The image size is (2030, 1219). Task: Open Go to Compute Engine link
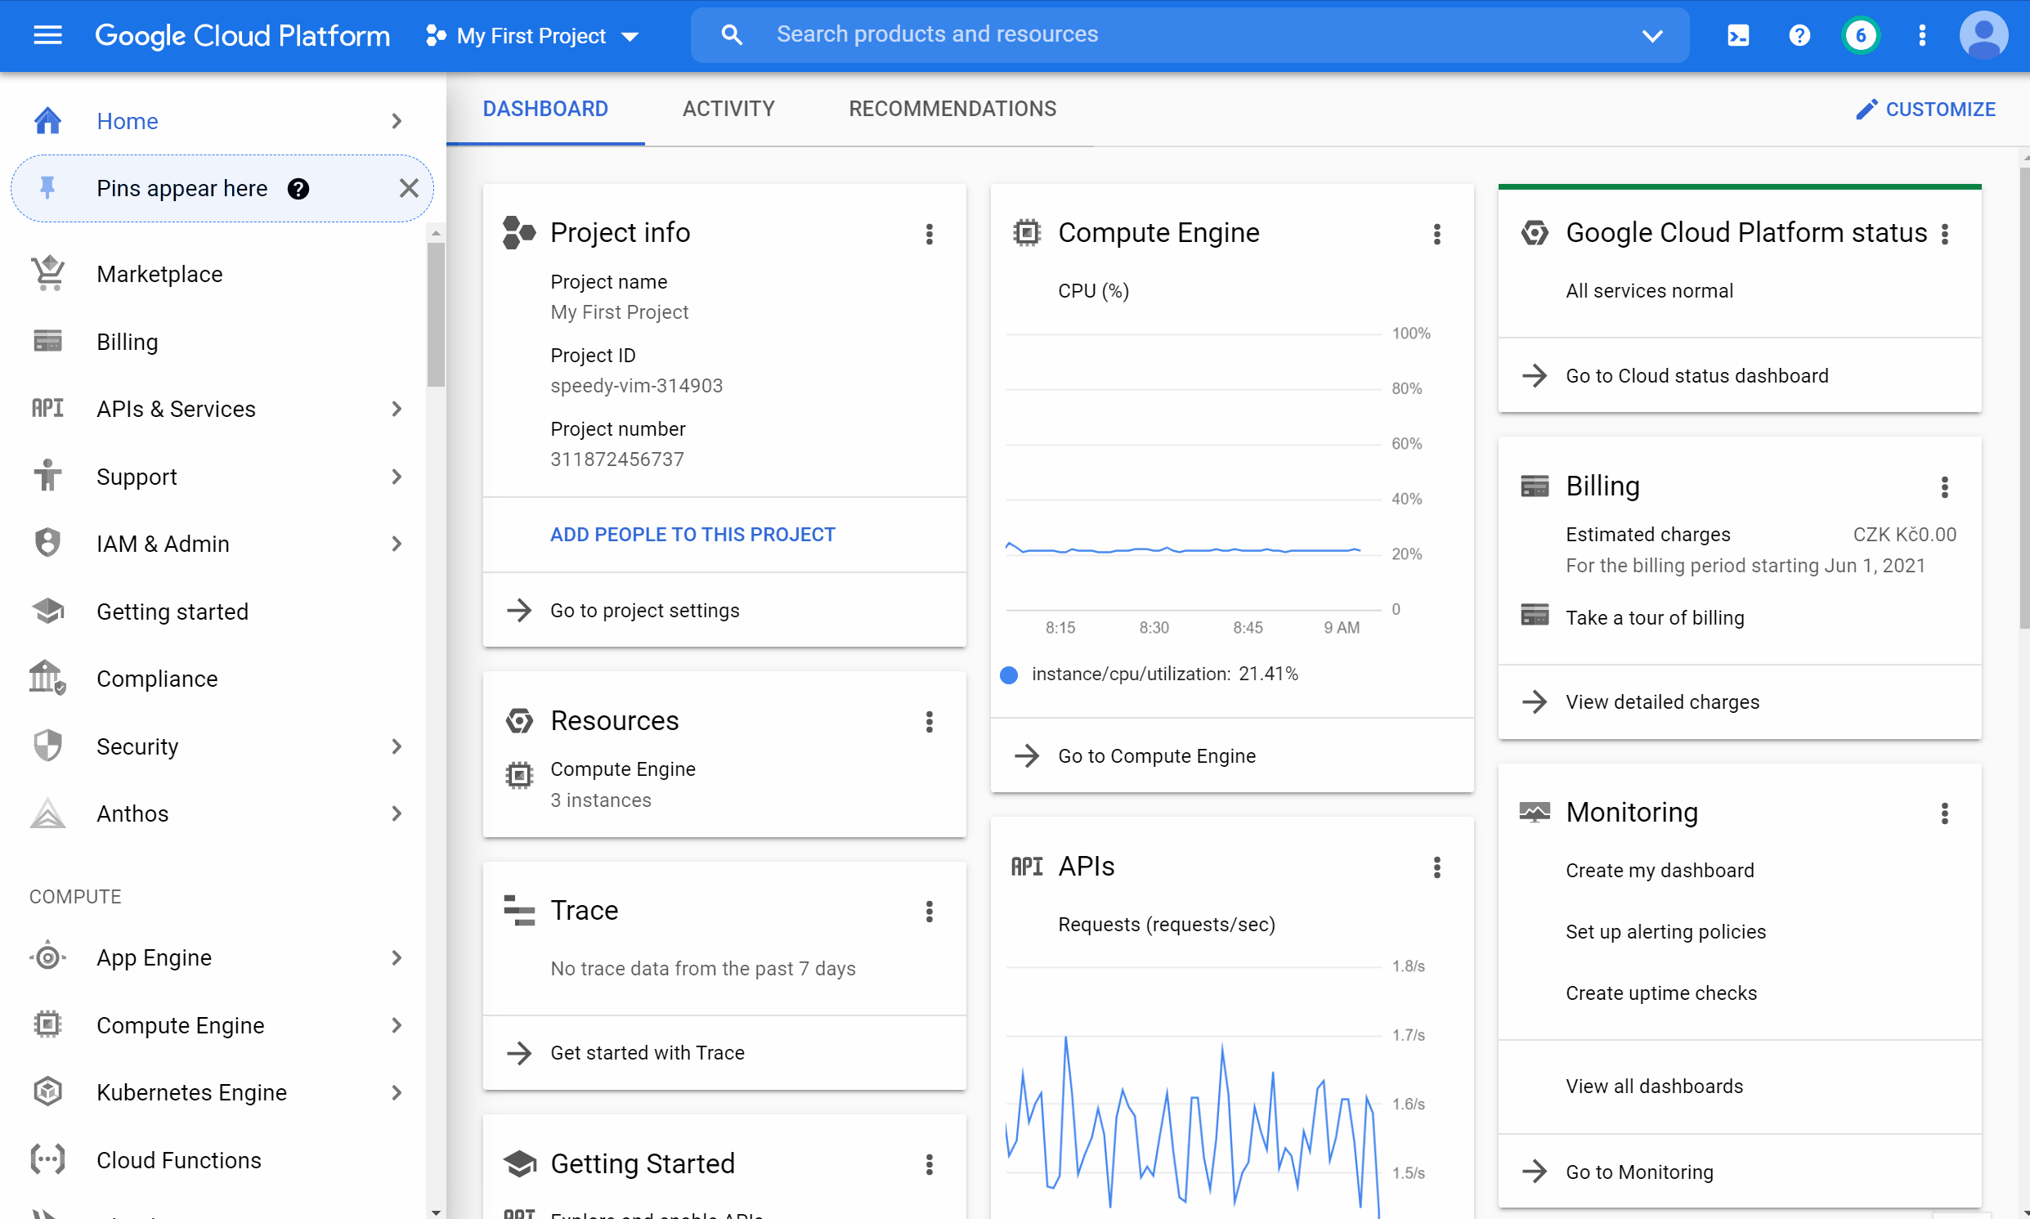coord(1156,755)
